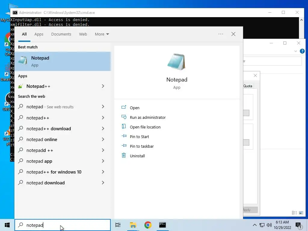Click scroll-up arrow in cmd window
The height and width of the screenshot is (231, 308).
coord(301,20)
